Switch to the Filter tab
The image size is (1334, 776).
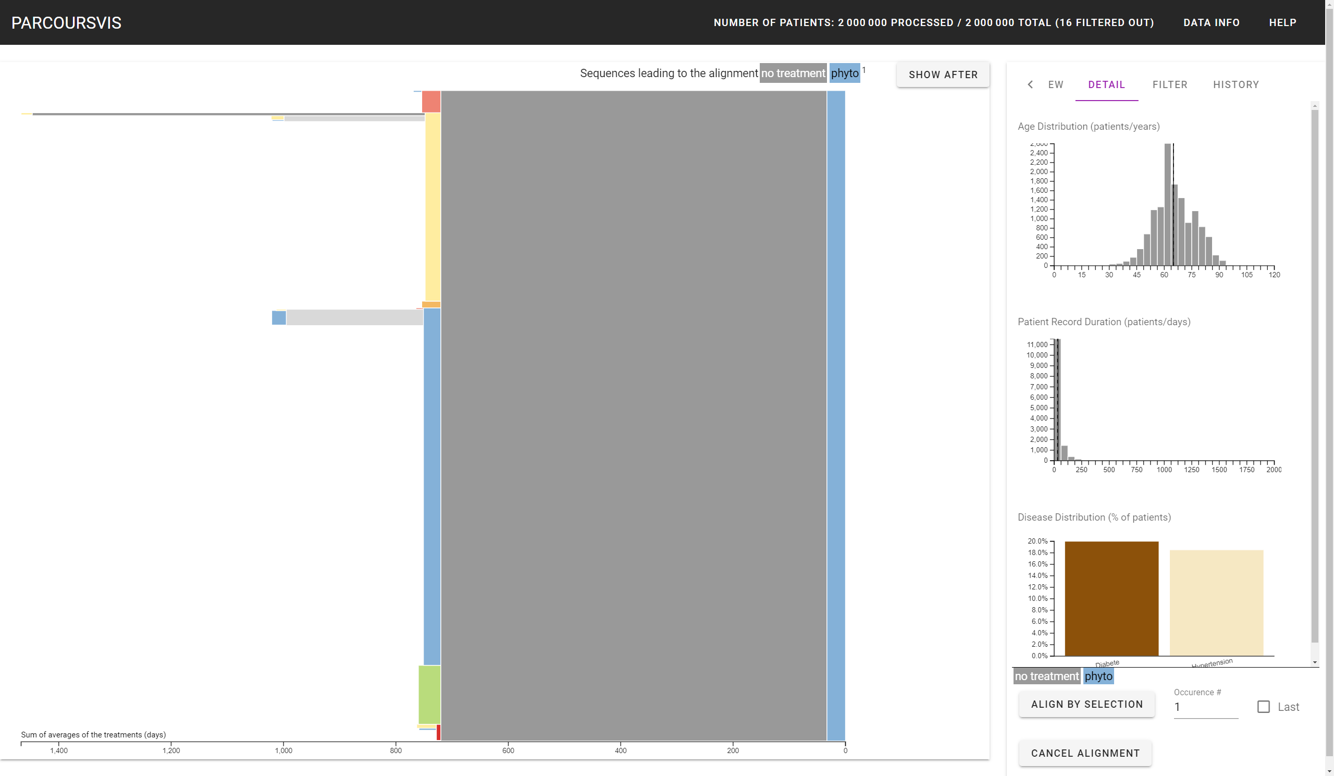[x=1169, y=85]
